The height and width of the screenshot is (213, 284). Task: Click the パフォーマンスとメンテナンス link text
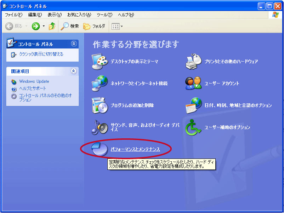click(x=135, y=149)
